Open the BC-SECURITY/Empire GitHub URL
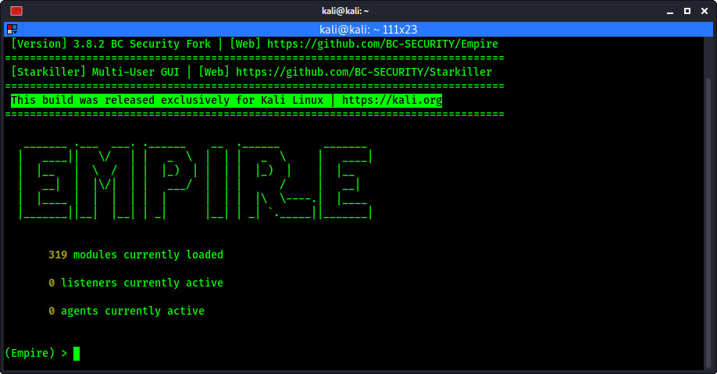The width and height of the screenshot is (717, 374). click(382, 44)
